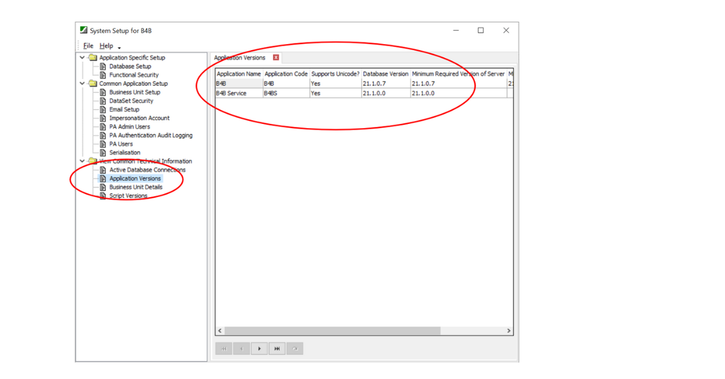Viewport: 725px width, 379px height.
Task: Close the Application Versions tab
Action: 276,58
